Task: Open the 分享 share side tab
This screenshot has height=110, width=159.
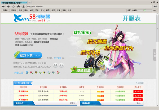Action: [155, 55]
